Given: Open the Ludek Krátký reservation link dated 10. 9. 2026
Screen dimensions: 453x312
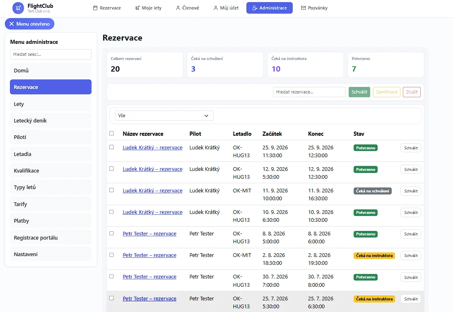Looking at the screenshot, I should (152, 212).
